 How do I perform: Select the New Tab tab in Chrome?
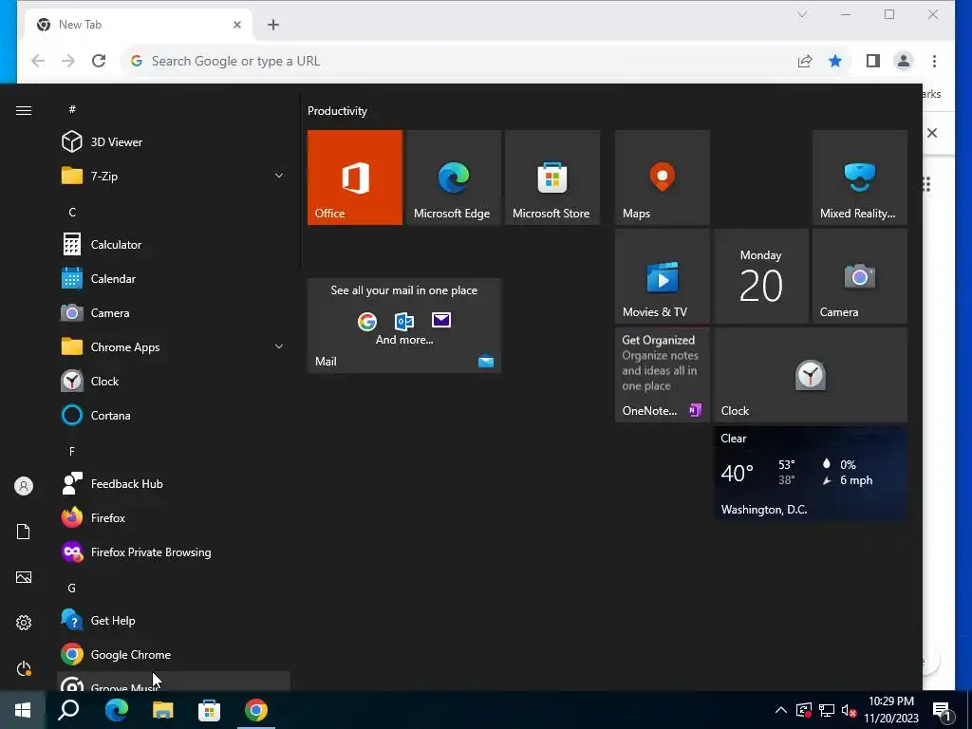[139, 25]
